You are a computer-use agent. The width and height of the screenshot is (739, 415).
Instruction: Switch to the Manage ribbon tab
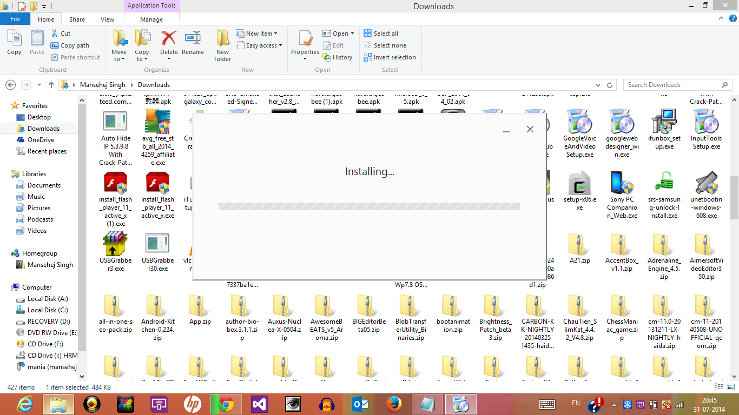(151, 19)
